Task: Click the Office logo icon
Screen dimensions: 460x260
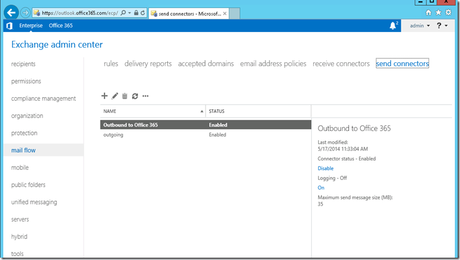Action: coord(9,26)
